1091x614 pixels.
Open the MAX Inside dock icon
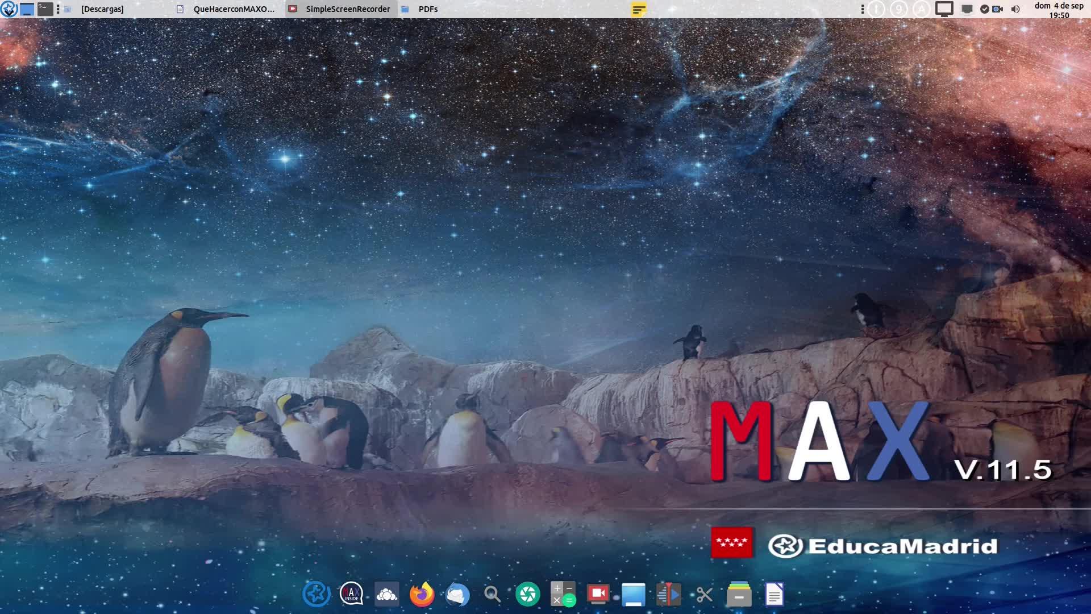(351, 595)
